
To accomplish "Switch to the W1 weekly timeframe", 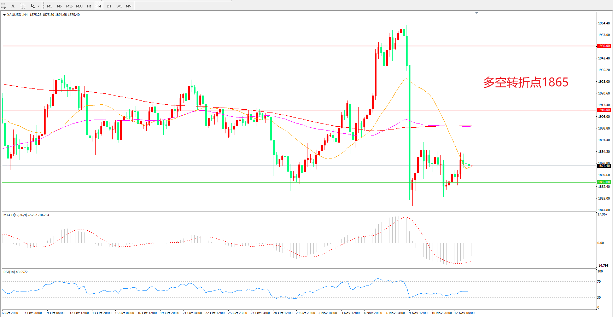I will pos(119,6).
